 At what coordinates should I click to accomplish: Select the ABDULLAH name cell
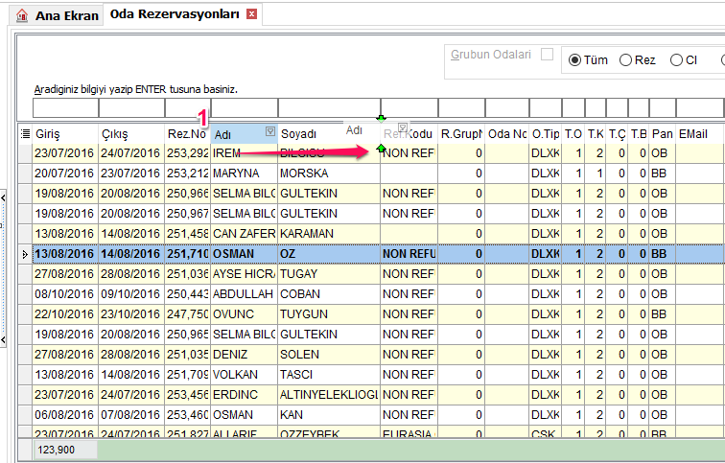244,294
